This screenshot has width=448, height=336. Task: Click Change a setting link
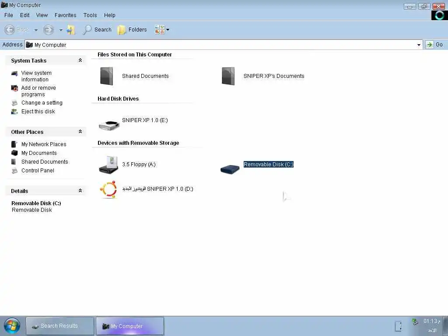pyautogui.click(x=42, y=102)
